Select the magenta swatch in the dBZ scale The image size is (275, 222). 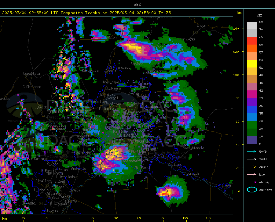[x=252, y=94]
